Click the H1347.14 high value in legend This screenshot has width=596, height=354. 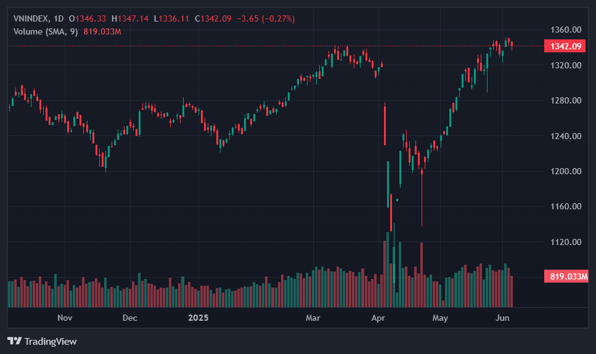tap(130, 18)
